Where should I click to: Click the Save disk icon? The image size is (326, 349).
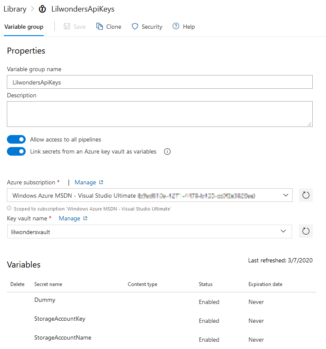pyautogui.click(x=67, y=27)
